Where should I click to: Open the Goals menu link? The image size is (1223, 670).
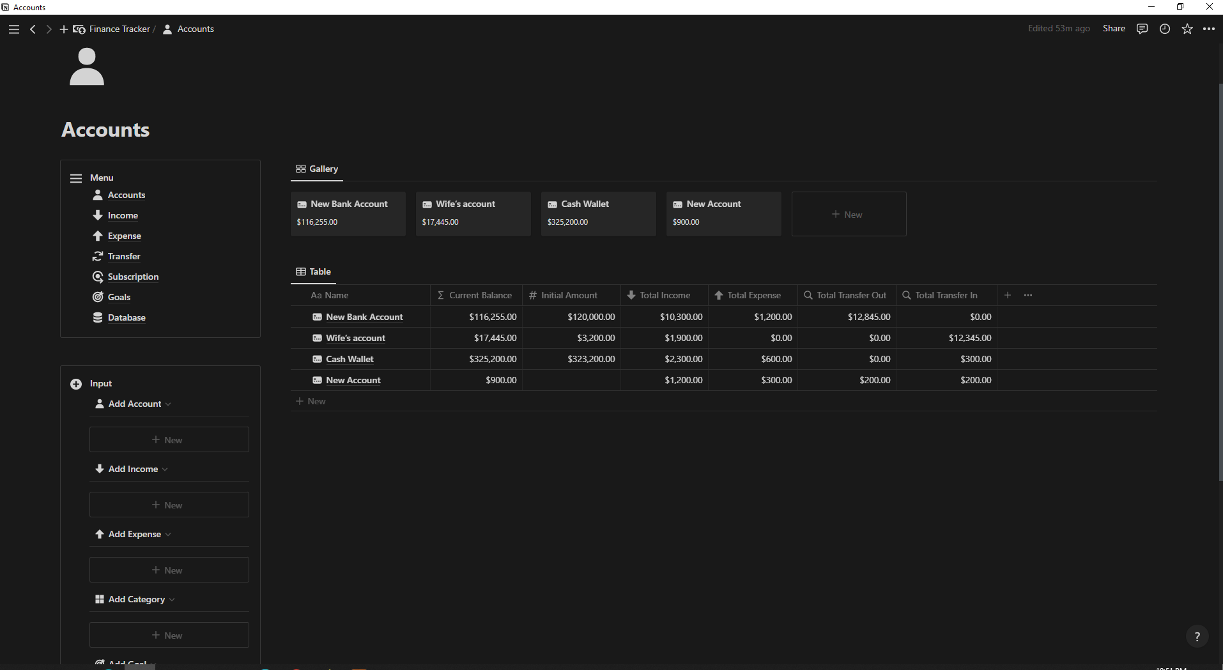click(119, 298)
